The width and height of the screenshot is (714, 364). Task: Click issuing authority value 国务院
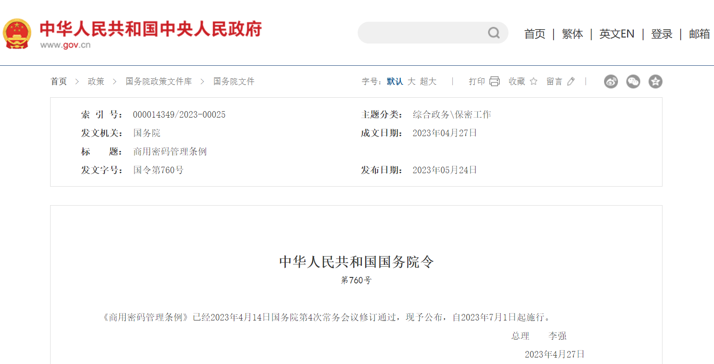pos(147,133)
